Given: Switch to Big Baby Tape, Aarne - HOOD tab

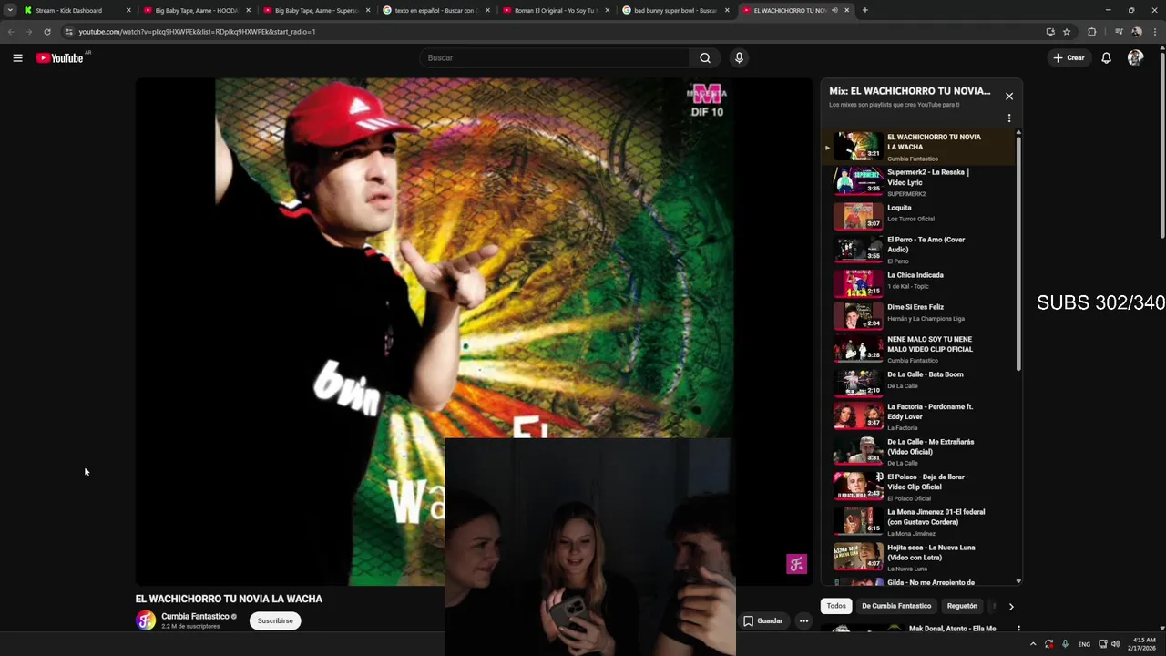Looking at the screenshot, I should click(197, 10).
